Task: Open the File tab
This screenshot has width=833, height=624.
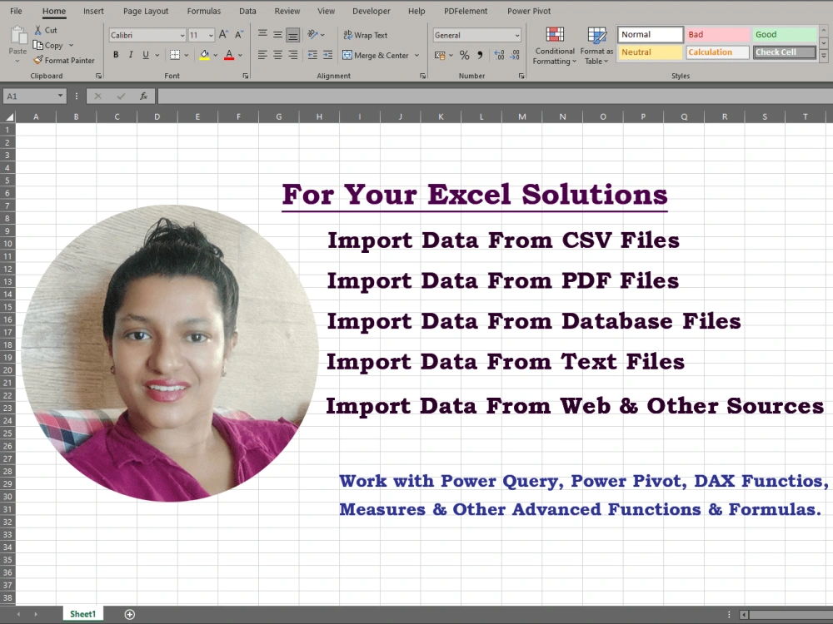Action: 16,11
